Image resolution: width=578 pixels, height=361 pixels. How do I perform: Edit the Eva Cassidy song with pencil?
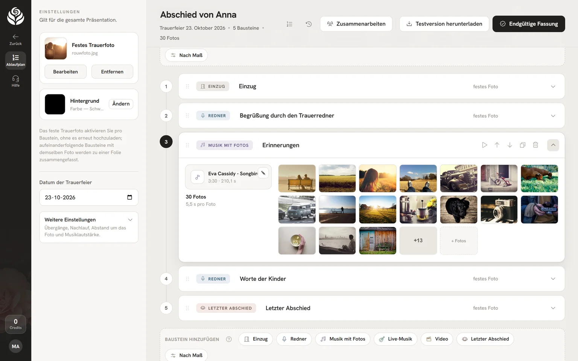coord(263,173)
